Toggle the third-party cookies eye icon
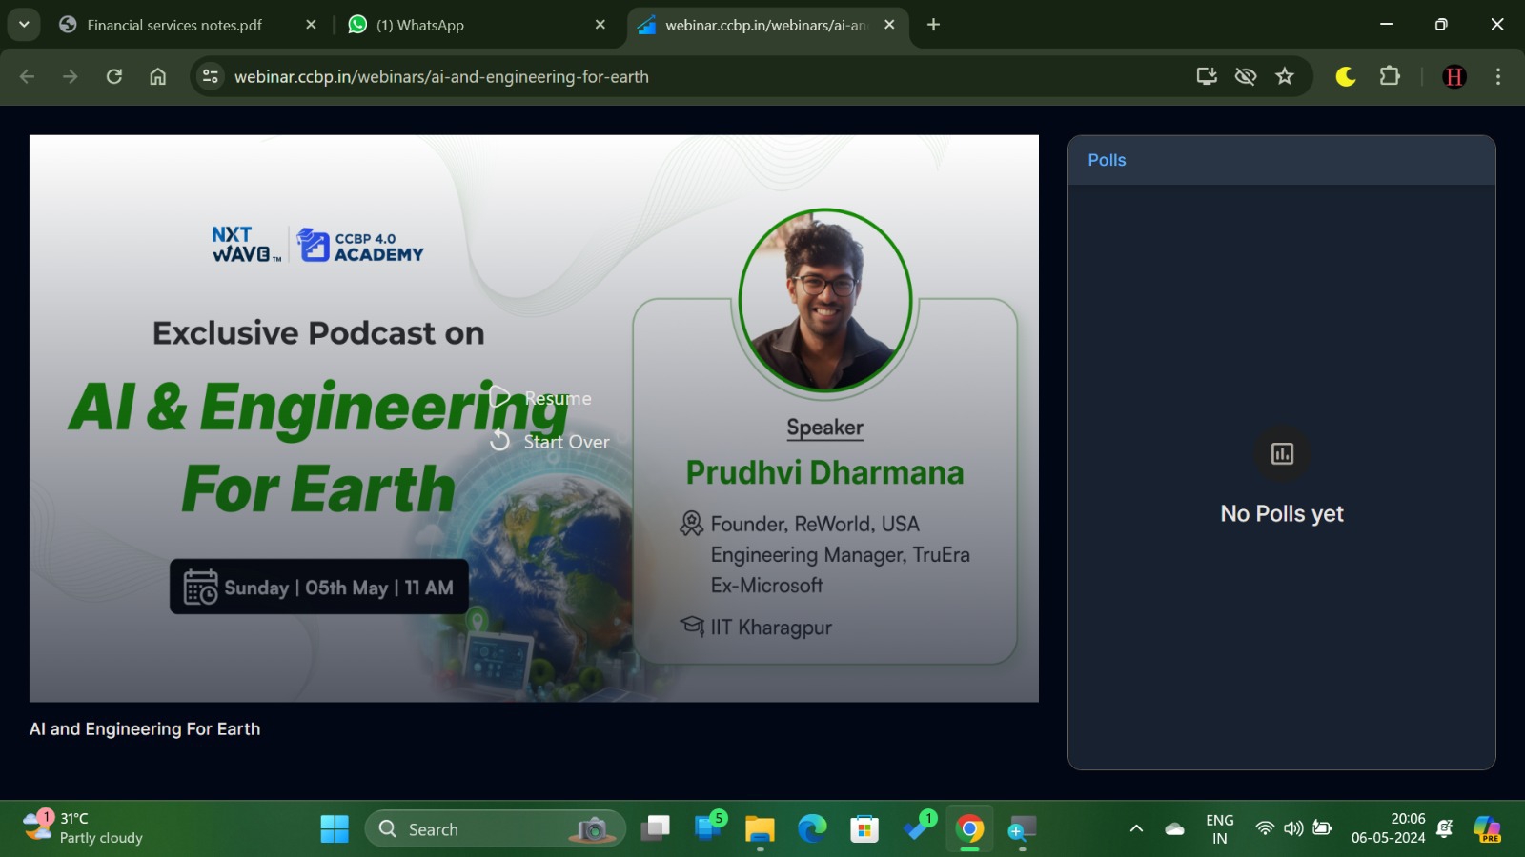Image resolution: width=1525 pixels, height=857 pixels. point(1245,76)
